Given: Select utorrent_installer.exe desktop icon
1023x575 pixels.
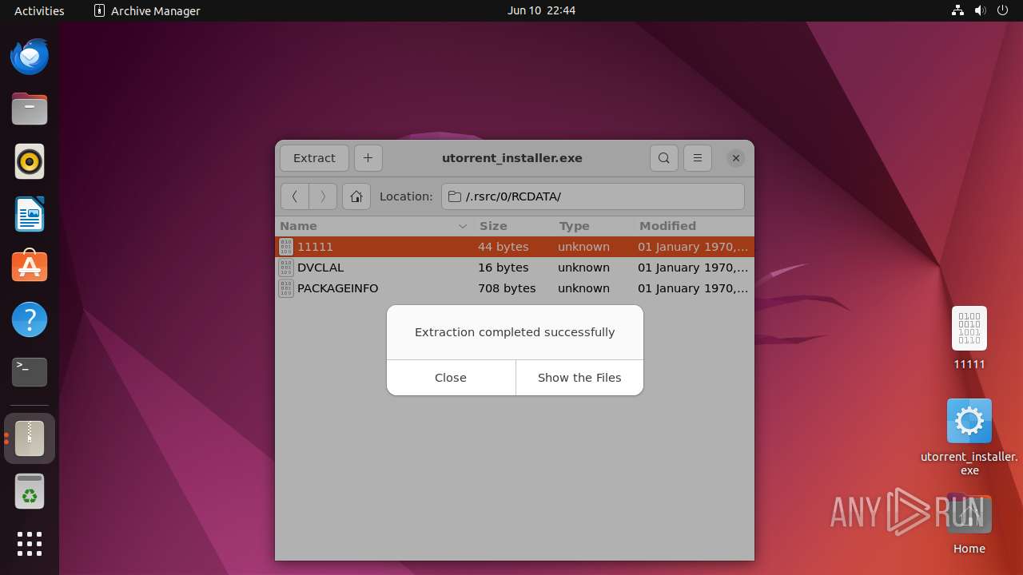Looking at the screenshot, I should coord(969,437).
